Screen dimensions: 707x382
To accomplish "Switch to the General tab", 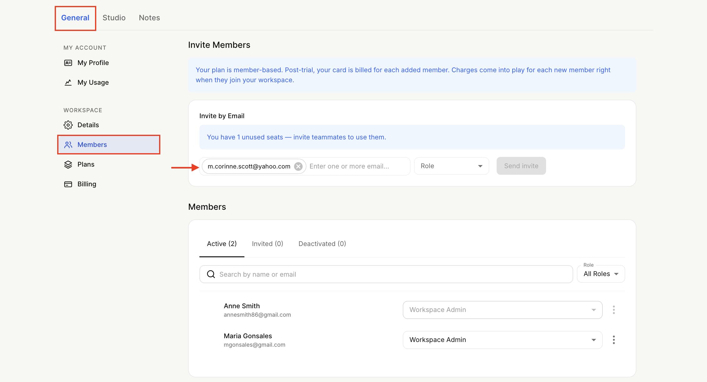I will click(75, 18).
